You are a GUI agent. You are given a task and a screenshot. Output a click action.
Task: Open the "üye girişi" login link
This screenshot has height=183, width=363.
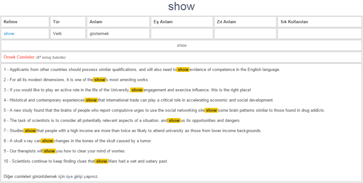coord(74,177)
